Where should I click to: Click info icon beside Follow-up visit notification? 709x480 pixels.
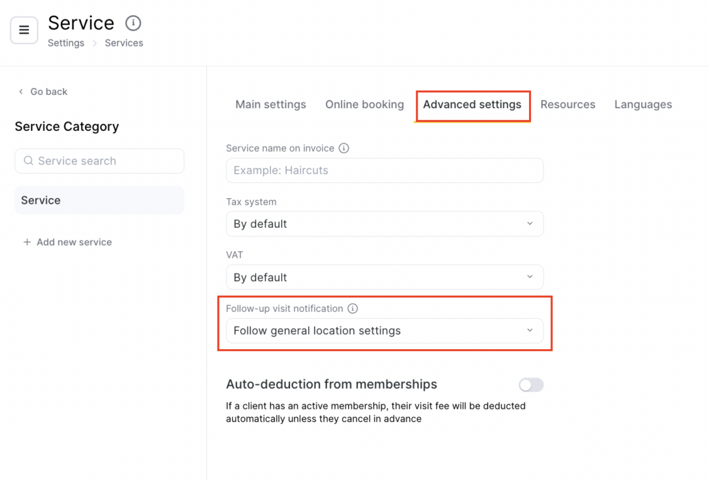[352, 309]
